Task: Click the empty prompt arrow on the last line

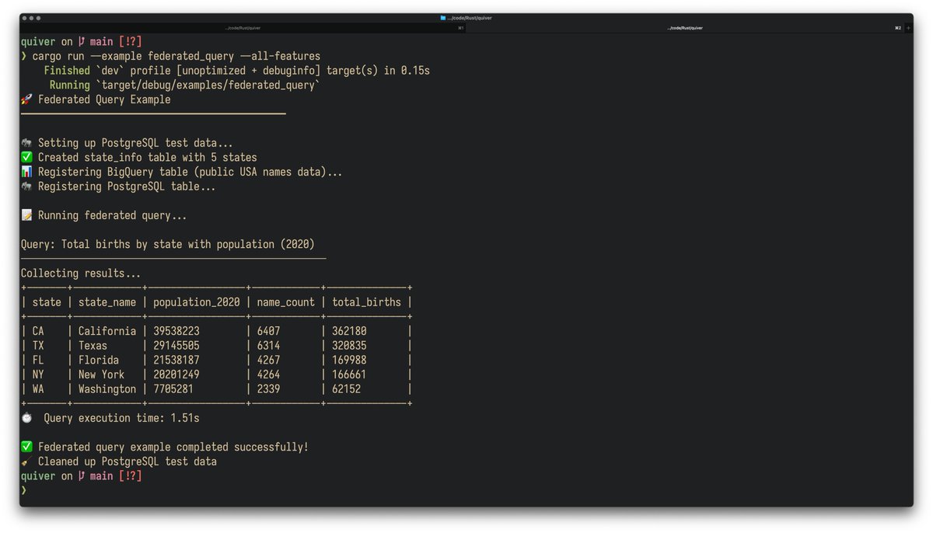Action: [x=24, y=491]
